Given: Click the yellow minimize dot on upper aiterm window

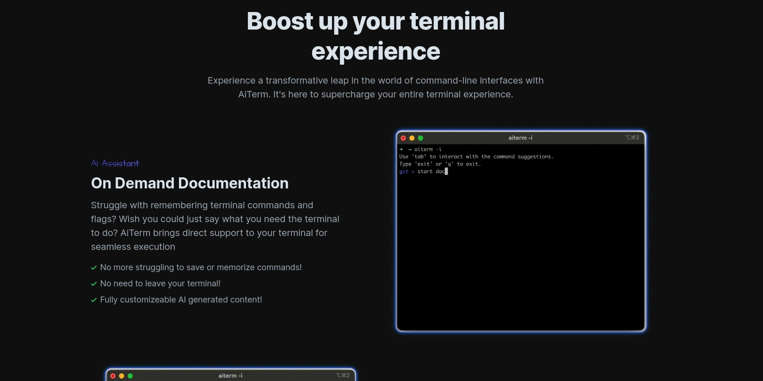Looking at the screenshot, I should 412,138.
